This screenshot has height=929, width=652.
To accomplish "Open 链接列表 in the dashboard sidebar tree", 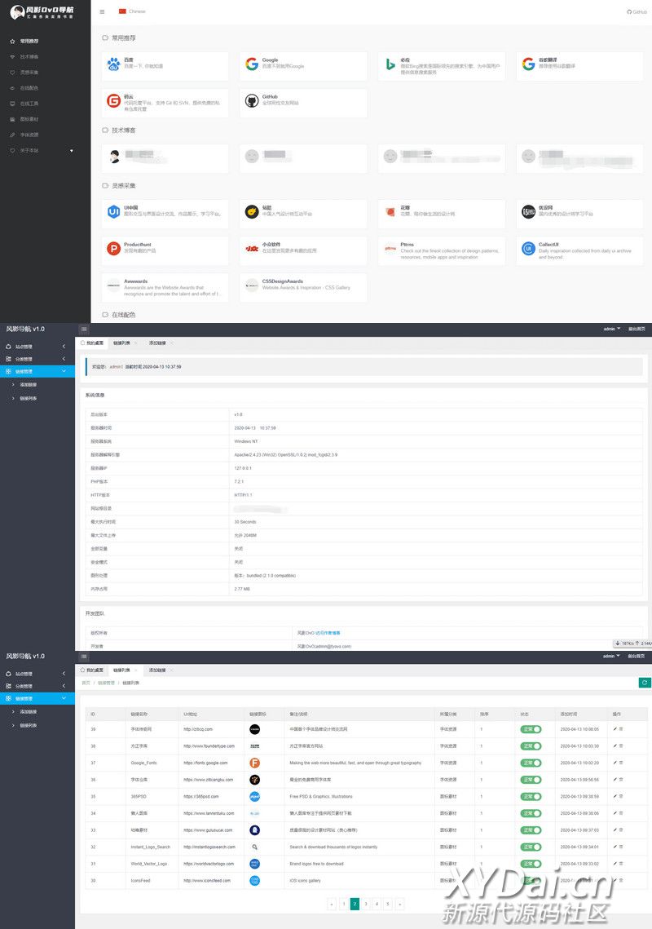I will 28,398.
